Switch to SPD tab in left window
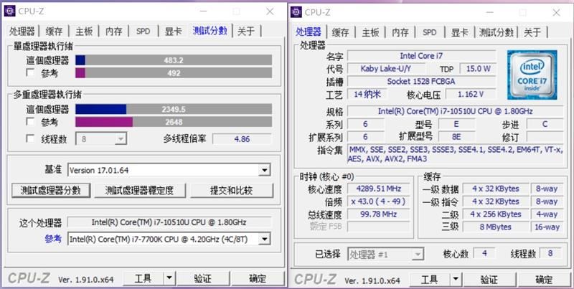The image size is (574, 289). tap(143, 31)
